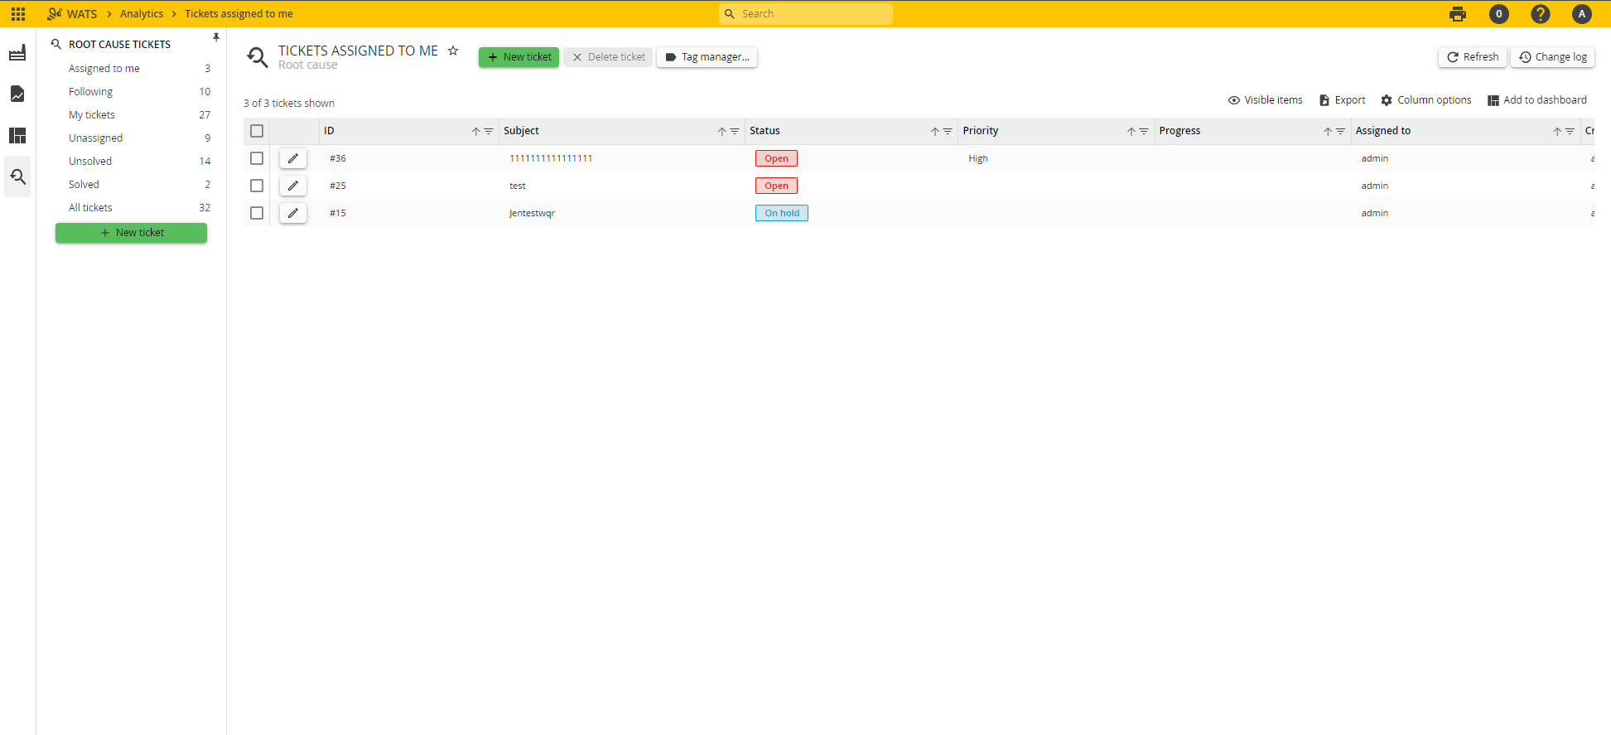Open the Progress column filter icon
Viewport: 1611px width, 735px height.
pyautogui.click(x=1340, y=131)
